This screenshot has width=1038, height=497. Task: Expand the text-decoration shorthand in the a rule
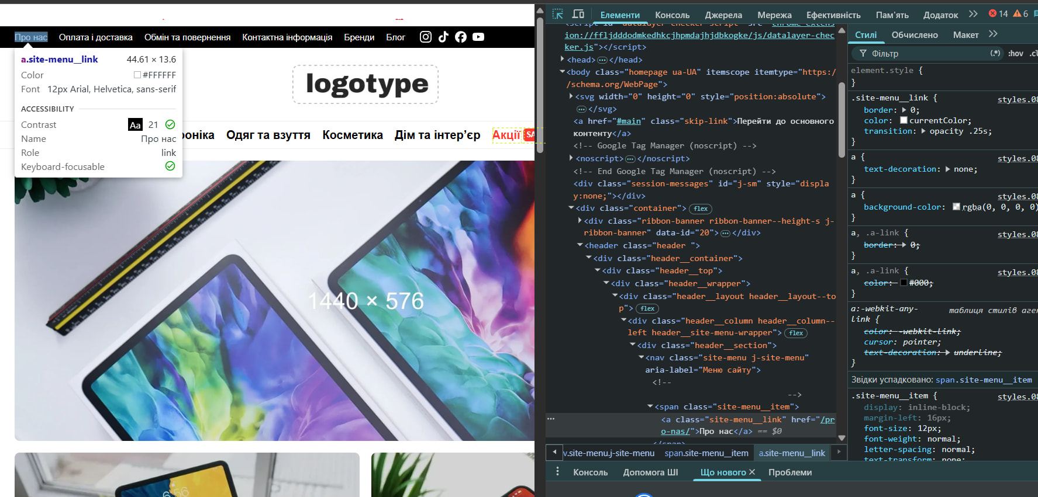947,169
